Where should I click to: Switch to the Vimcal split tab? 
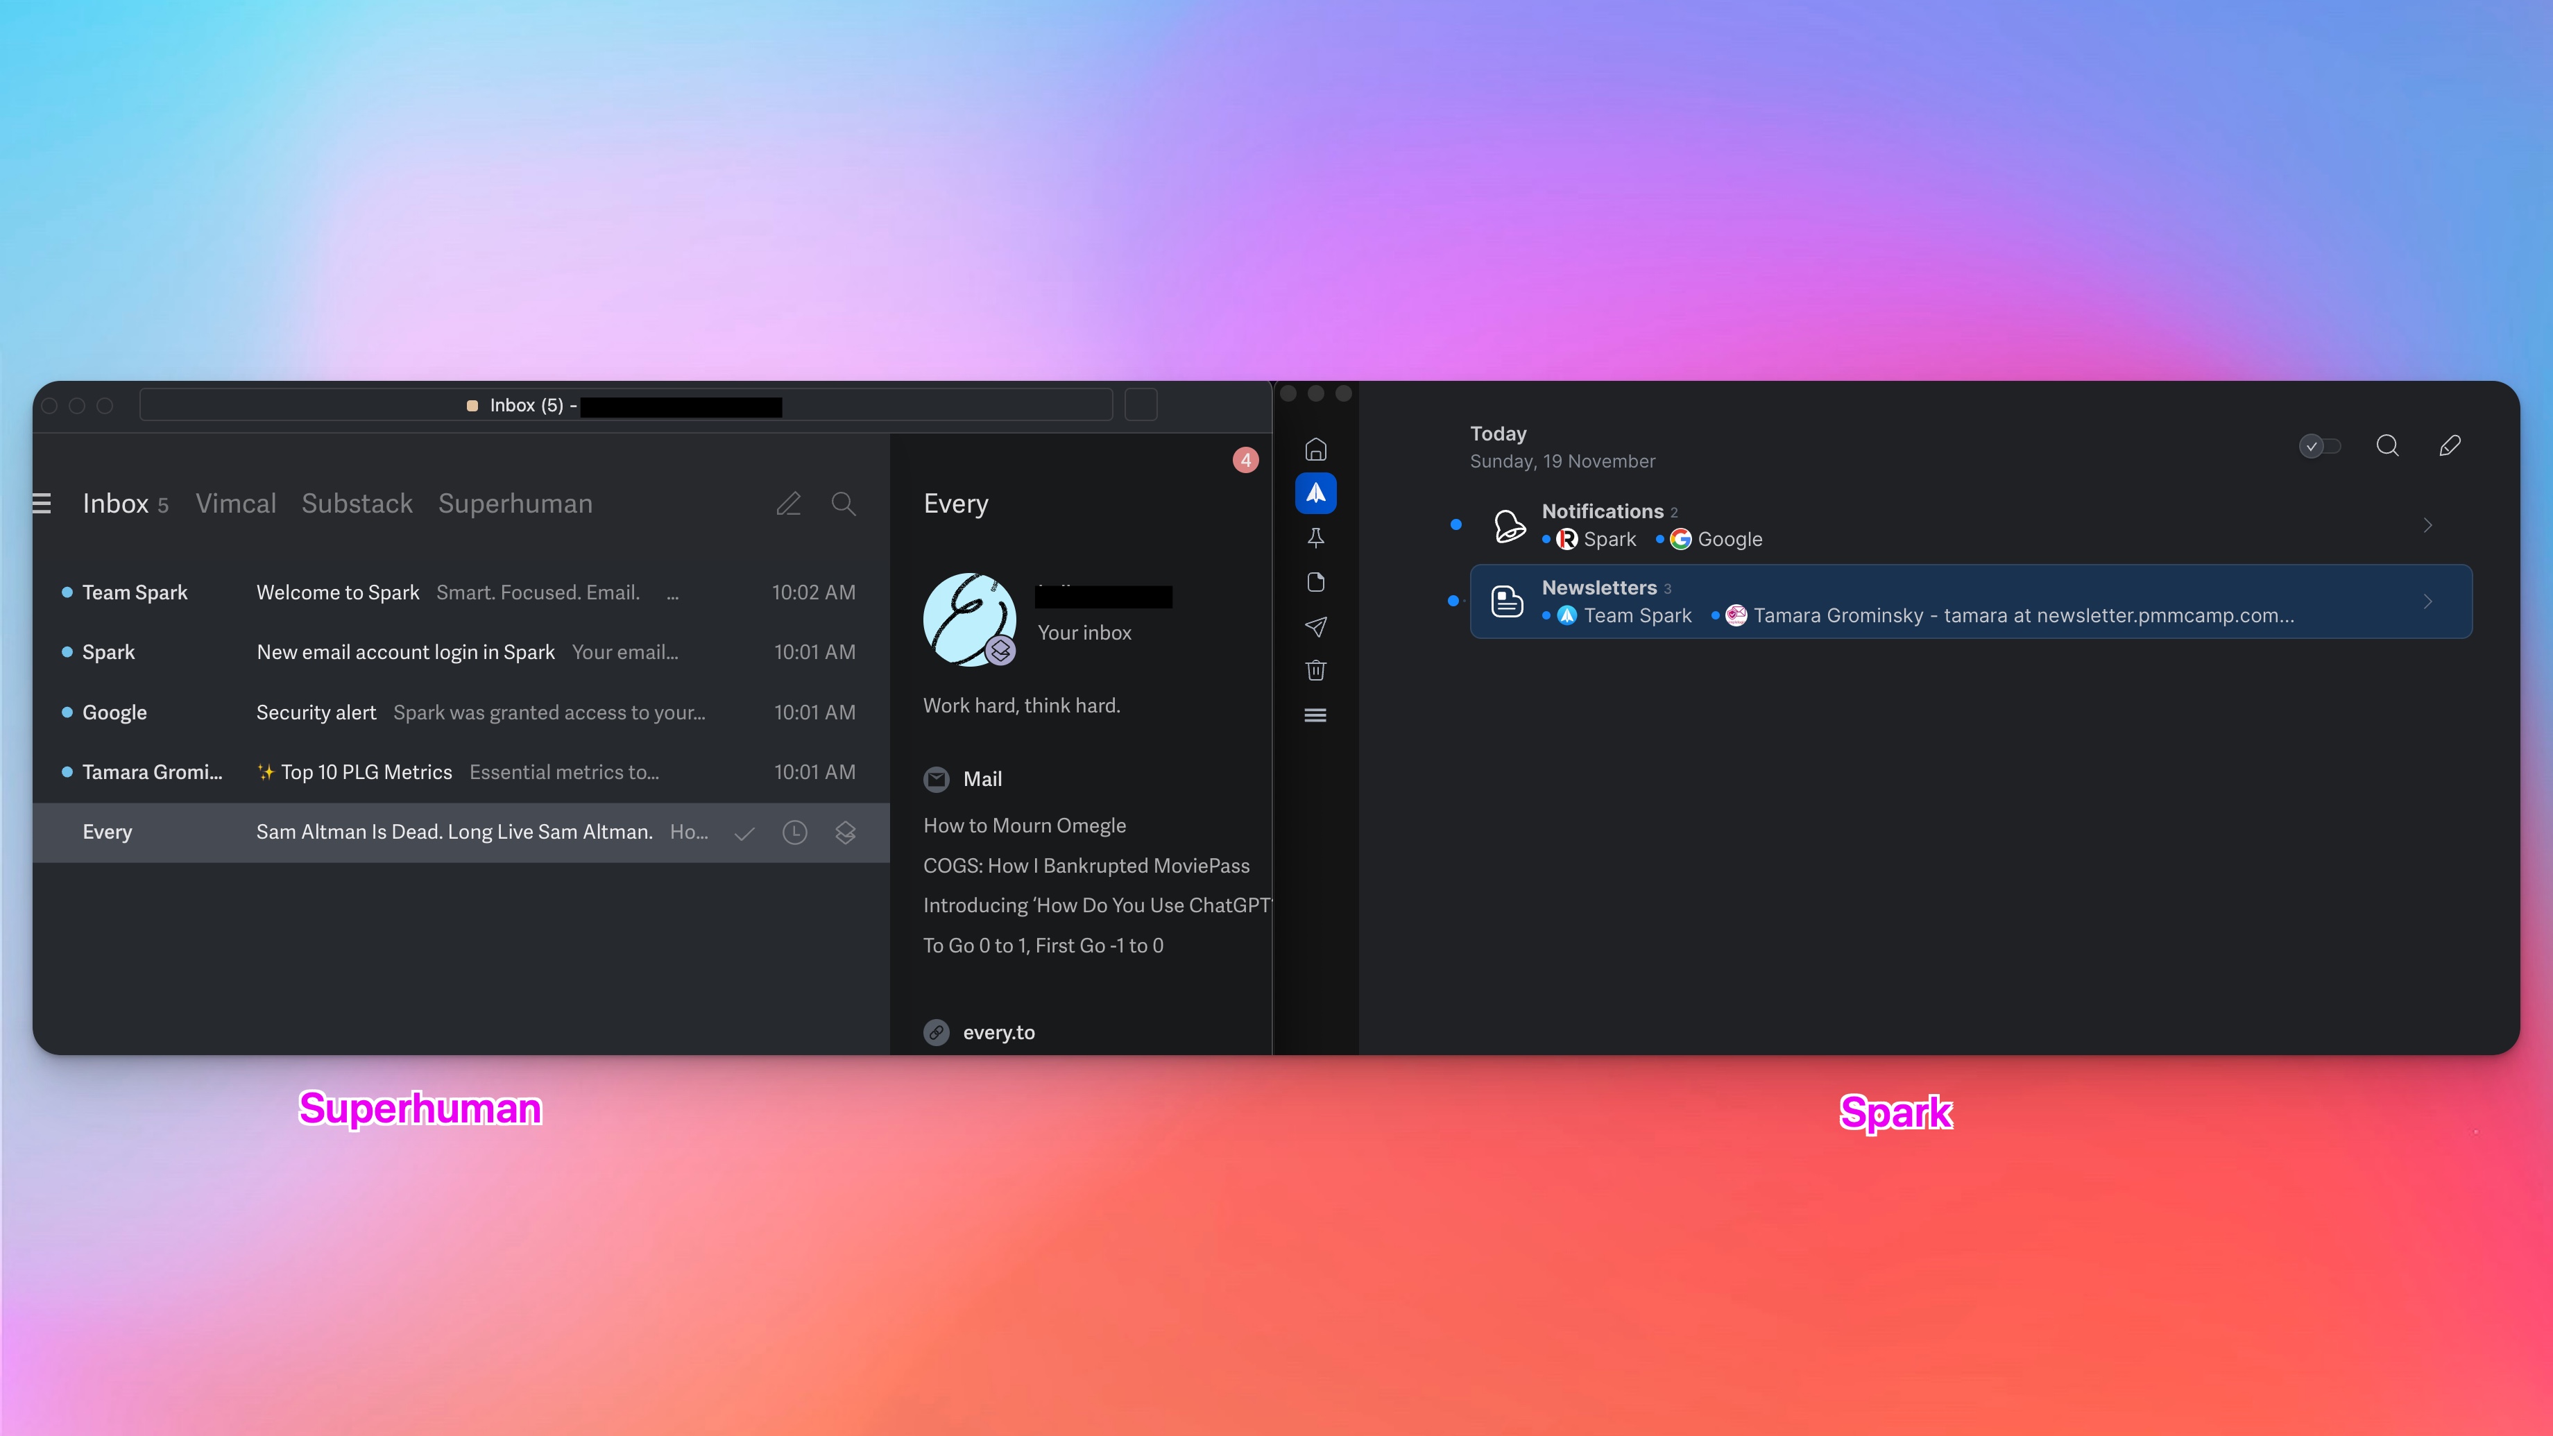pyautogui.click(x=236, y=504)
